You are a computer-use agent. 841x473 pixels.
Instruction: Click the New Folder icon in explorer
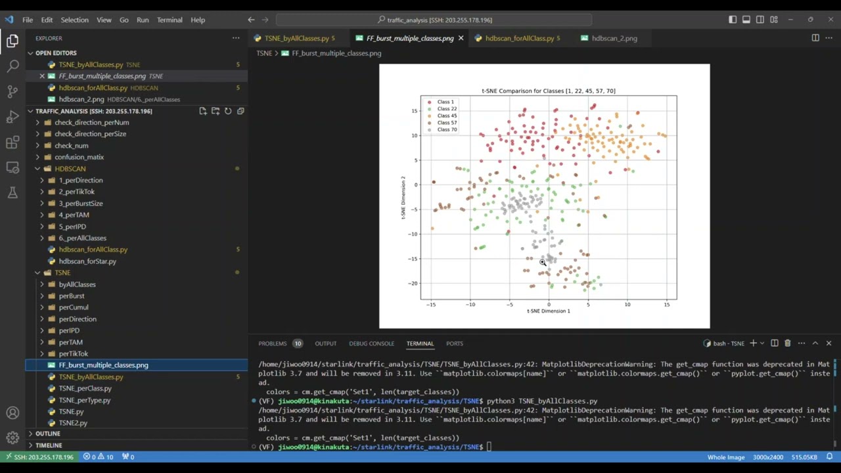[216, 111]
